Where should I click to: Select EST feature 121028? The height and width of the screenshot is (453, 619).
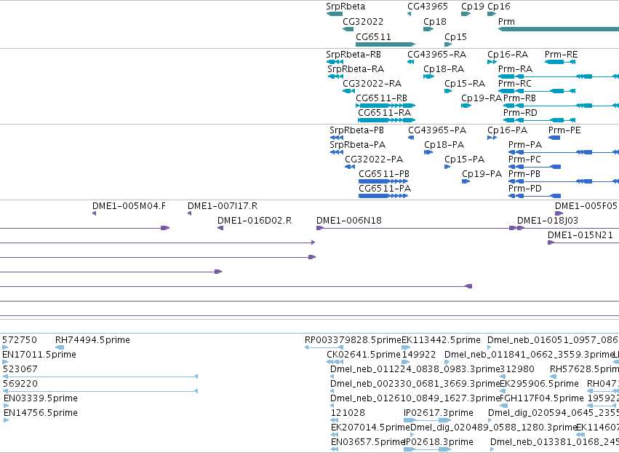pos(334,420)
